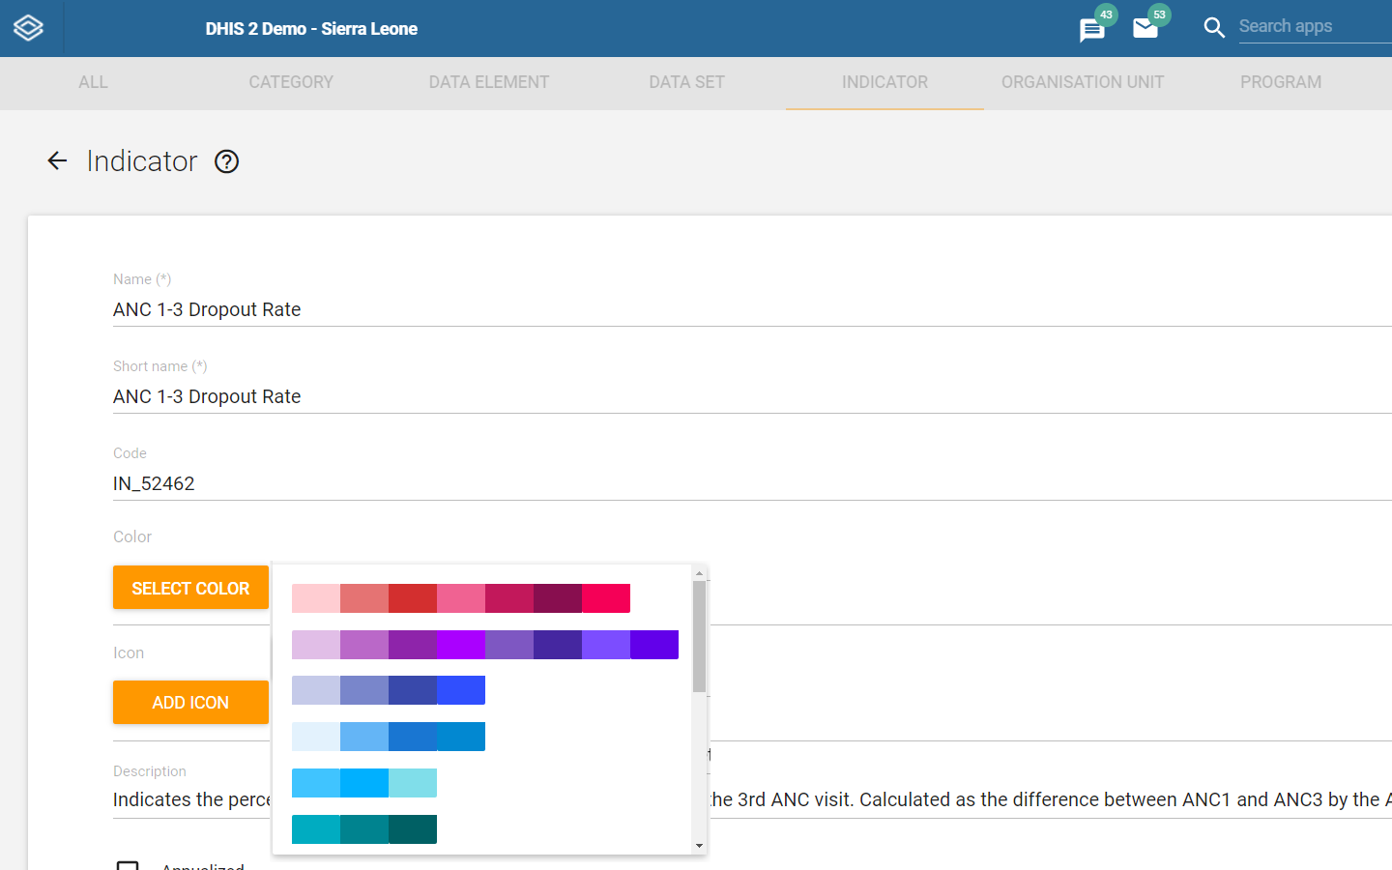Open the DHIS2 apps logo icon
The height and width of the screenshot is (870, 1392).
pyautogui.click(x=29, y=28)
